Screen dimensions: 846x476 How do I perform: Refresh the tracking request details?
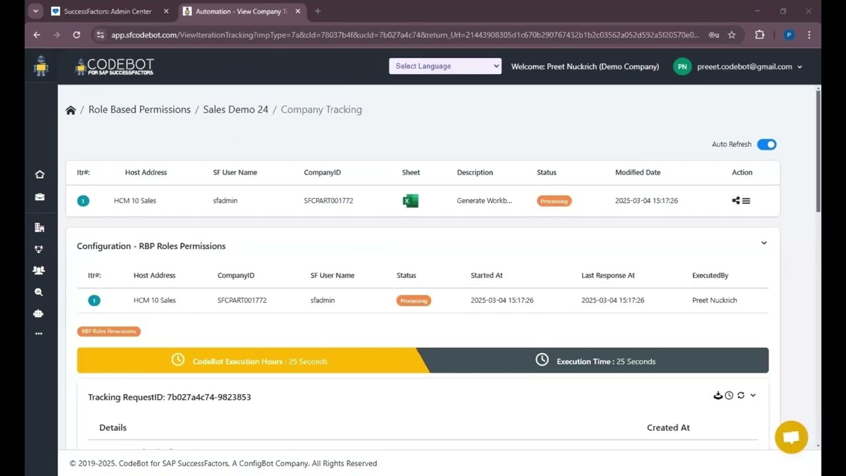pyautogui.click(x=741, y=395)
